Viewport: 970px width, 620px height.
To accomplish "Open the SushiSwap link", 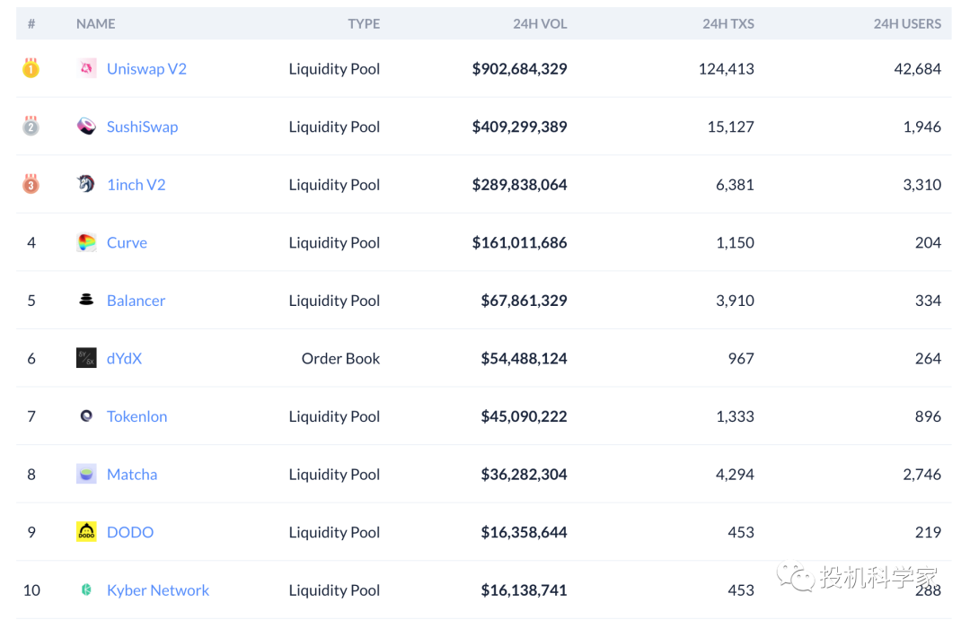I will 142,127.
